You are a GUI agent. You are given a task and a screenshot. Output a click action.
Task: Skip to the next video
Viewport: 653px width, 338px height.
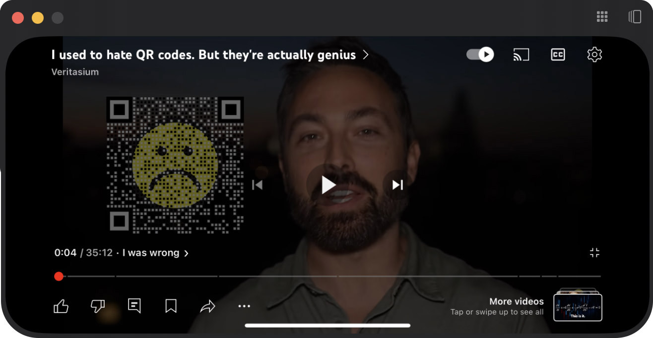[x=397, y=185]
